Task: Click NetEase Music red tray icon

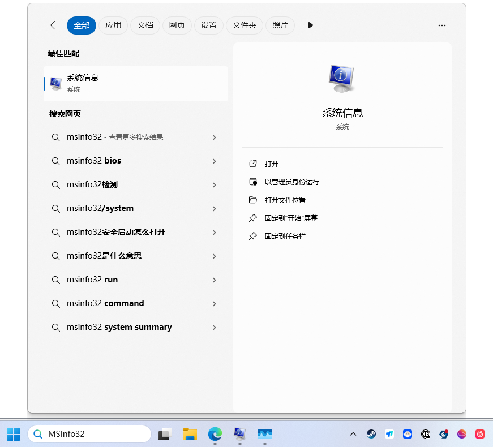Action: [480, 434]
